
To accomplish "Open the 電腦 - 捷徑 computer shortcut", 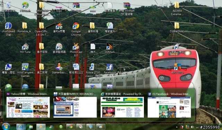I will [8, 67].
